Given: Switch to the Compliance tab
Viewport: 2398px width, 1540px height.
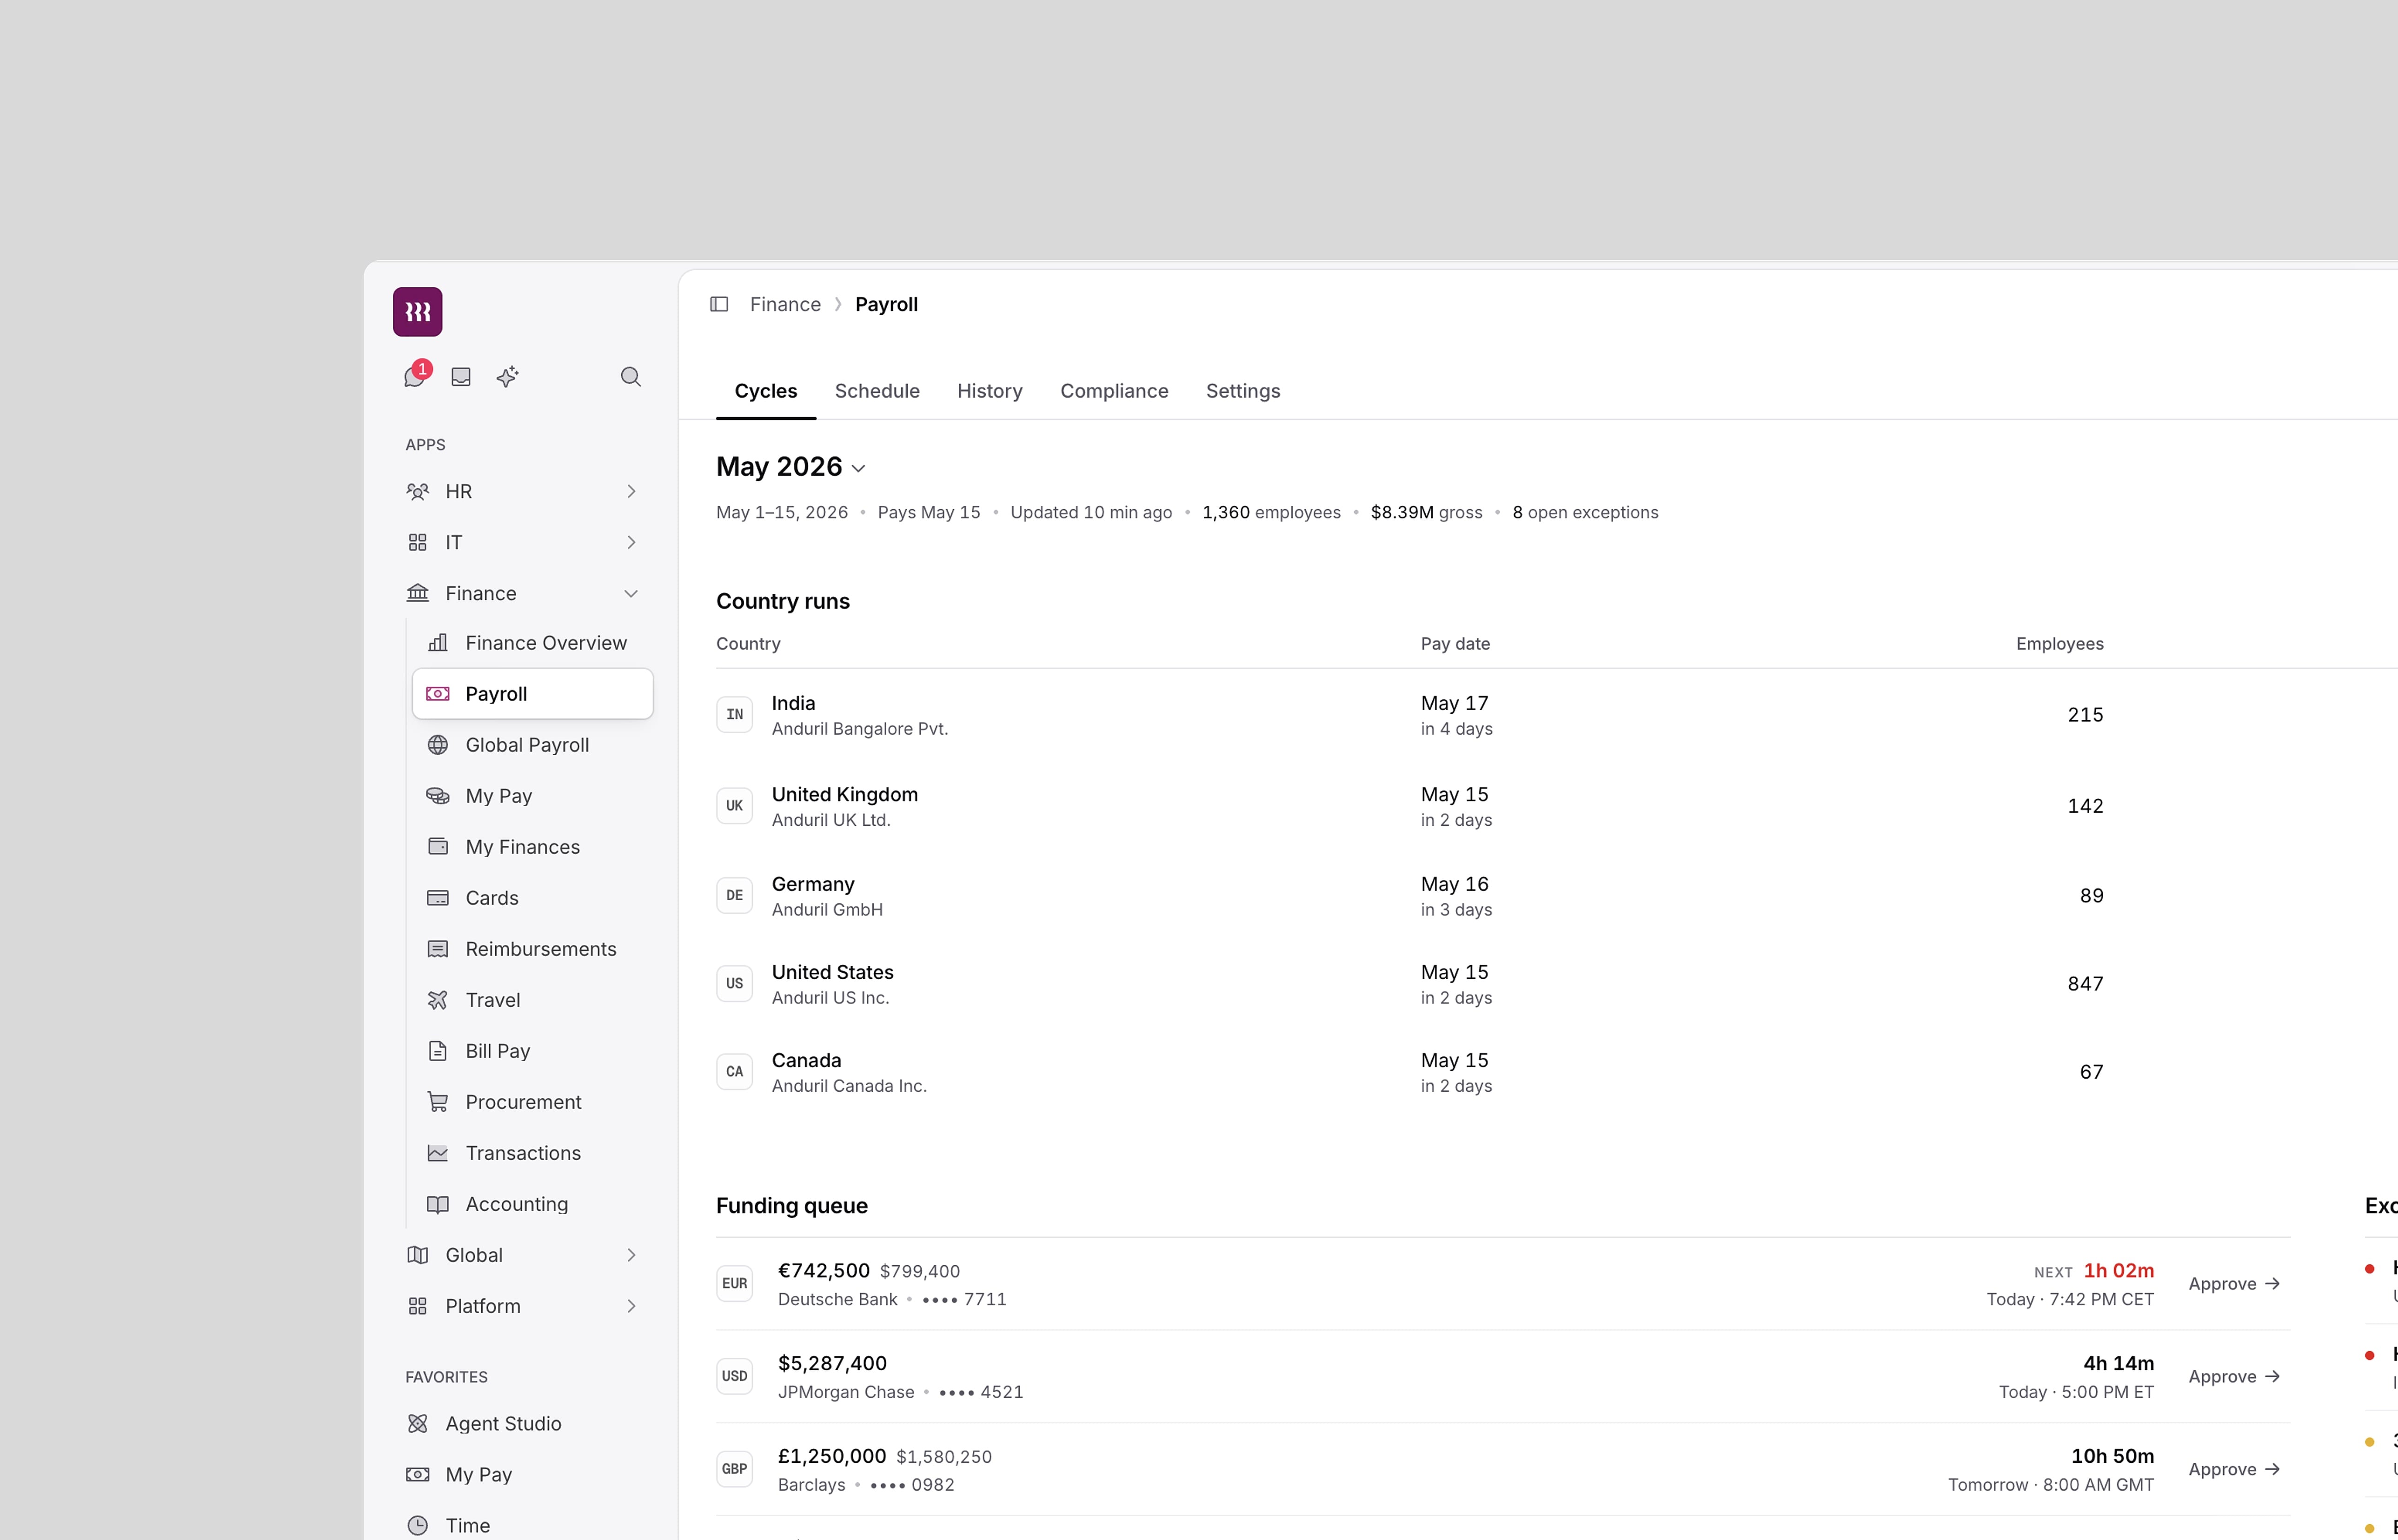Looking at the screenshot, I should click(1114, 391).
